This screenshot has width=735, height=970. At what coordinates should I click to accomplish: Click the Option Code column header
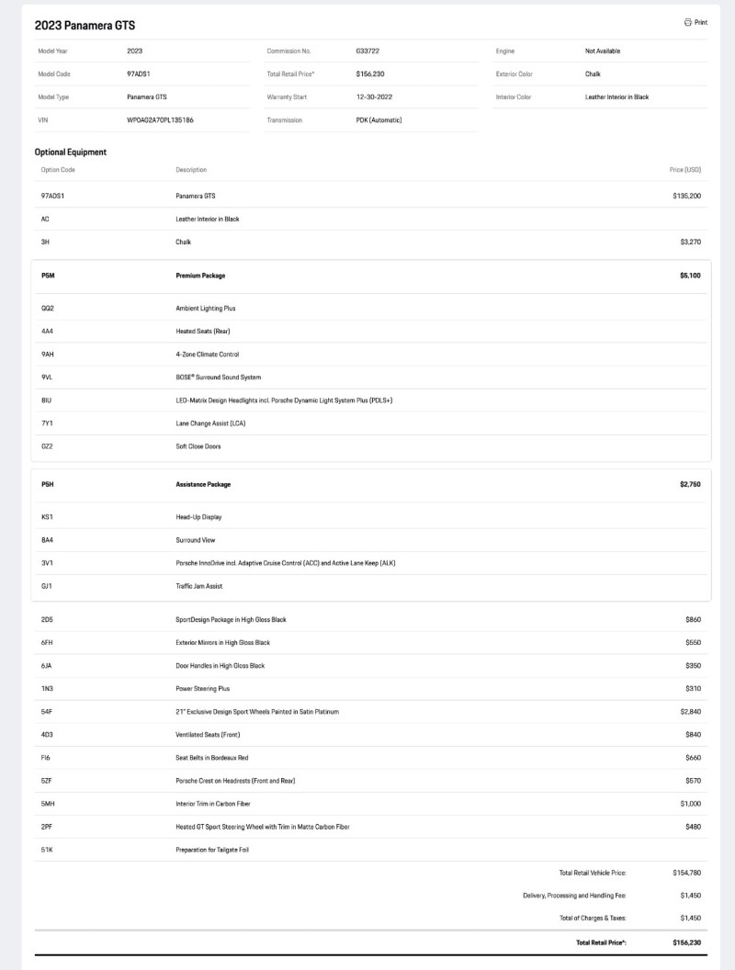(58, 170)
